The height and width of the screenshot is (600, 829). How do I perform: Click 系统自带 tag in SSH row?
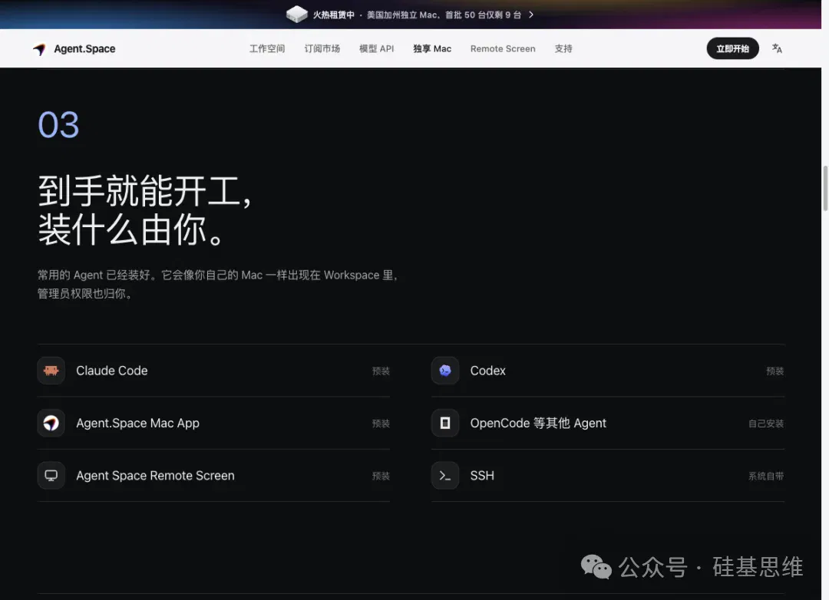point(766,476)
